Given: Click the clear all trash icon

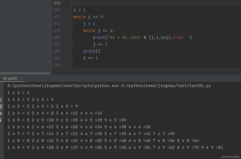Looking at the screenshot, I should (1, 120).
